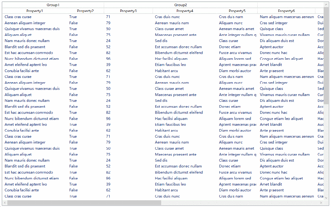Select the first 'Amet eleifend aptent leo' cell
Viewport: 331px width, 207px height.
click(35, 65)
